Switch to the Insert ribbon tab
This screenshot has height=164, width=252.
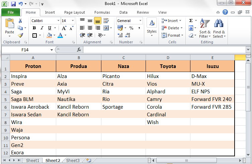(50, 12)
